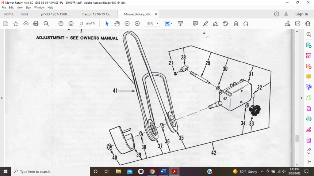
Task: Activate the hand pan tool
Action: (117, 24)
